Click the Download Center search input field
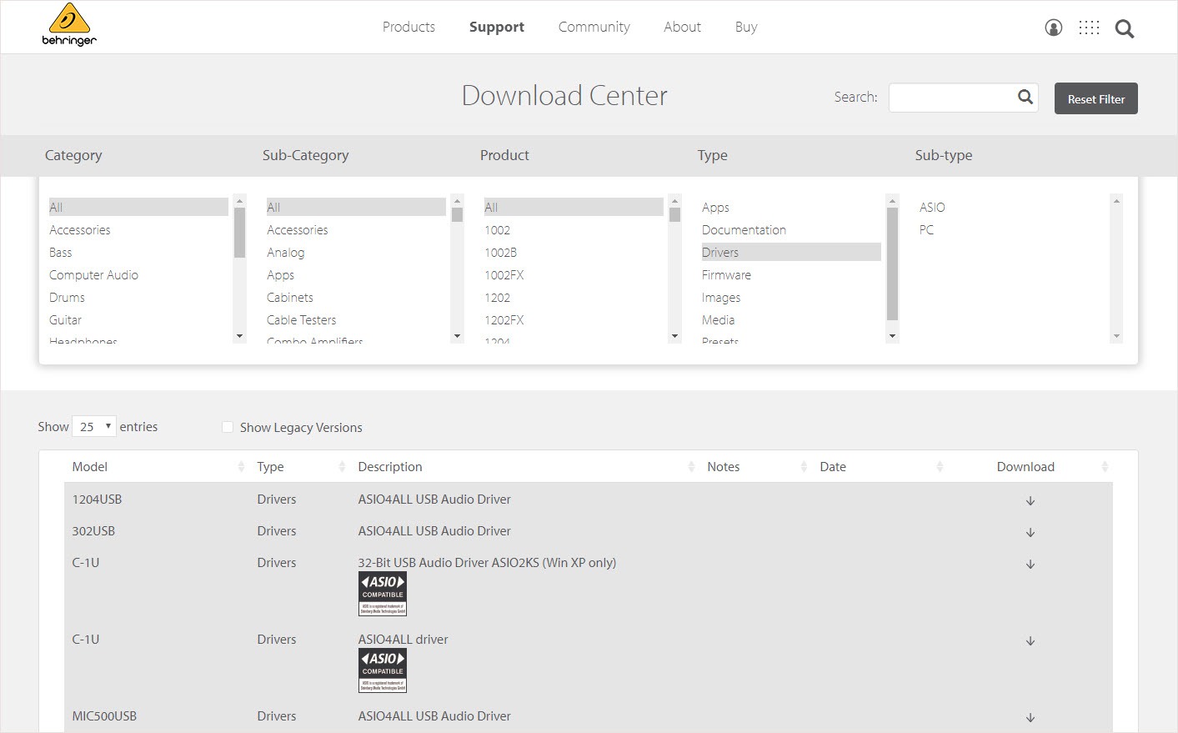This screenshot has width=1178, height=733. pos(951,98)
